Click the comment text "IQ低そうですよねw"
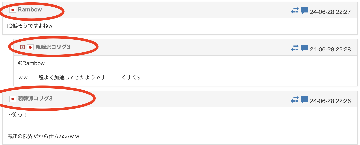 pos(30,26)
